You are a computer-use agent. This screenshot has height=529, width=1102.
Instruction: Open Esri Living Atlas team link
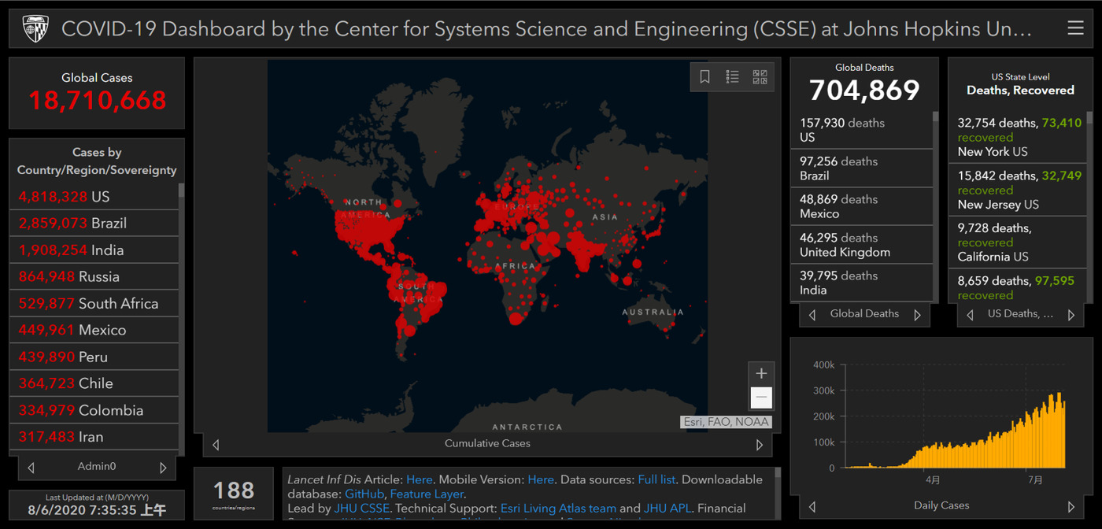point(558,509)
